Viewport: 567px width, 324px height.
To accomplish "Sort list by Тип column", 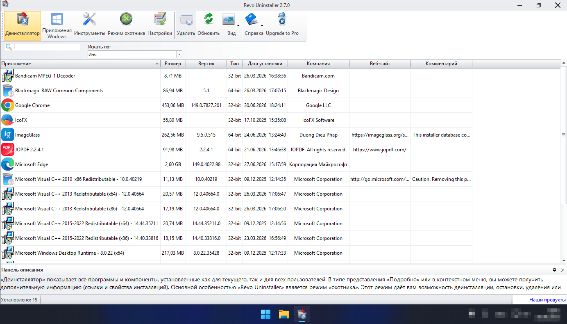I will (x=235, y=64).
